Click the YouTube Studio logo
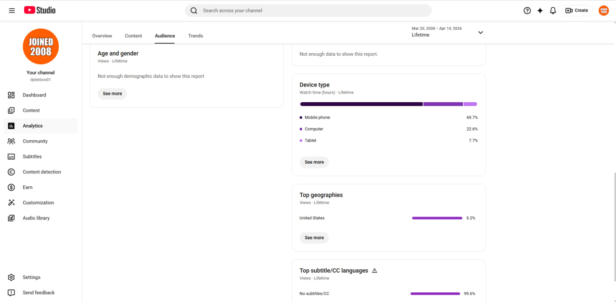Viewport: 616px width, 302px height. [x=40, y=10]
